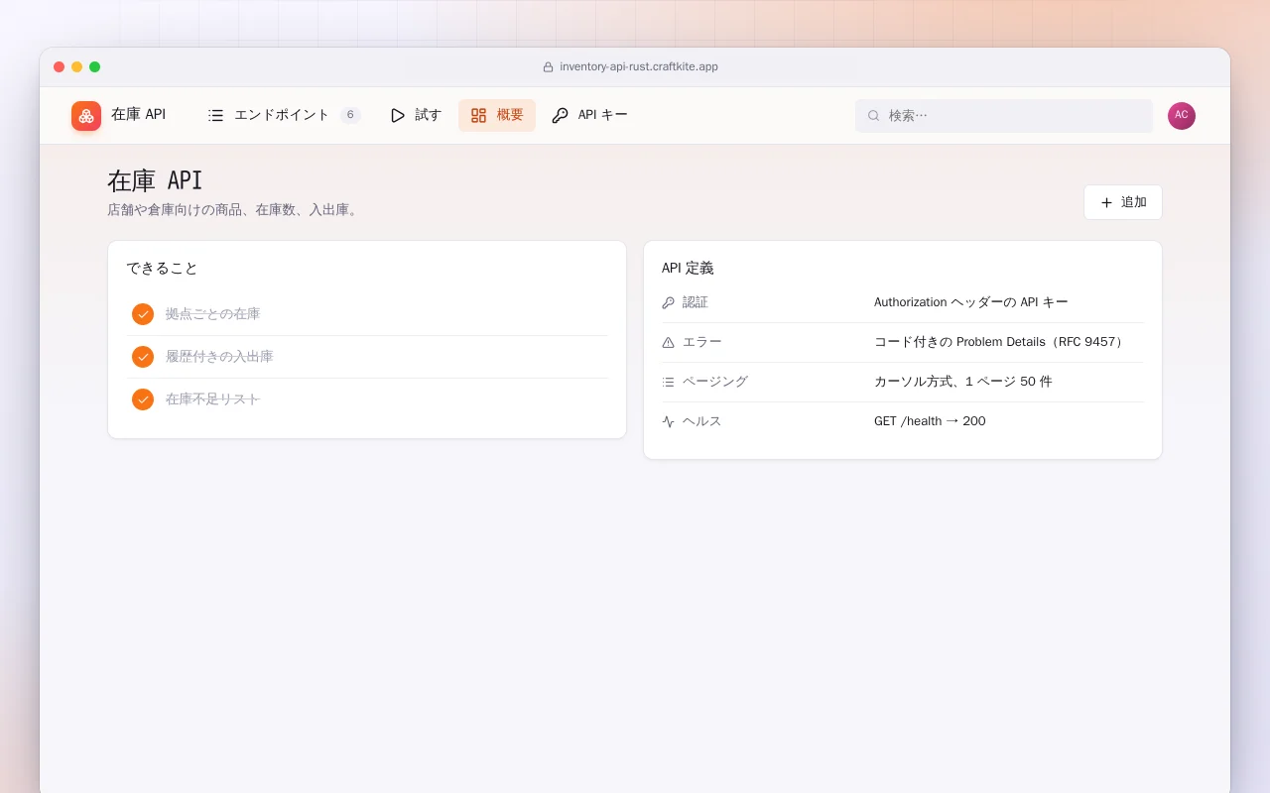Image resolution: width=1270 pixels, height=793 pixels.
Task: Open the エンドポイント tab
Action: point(284,115)
